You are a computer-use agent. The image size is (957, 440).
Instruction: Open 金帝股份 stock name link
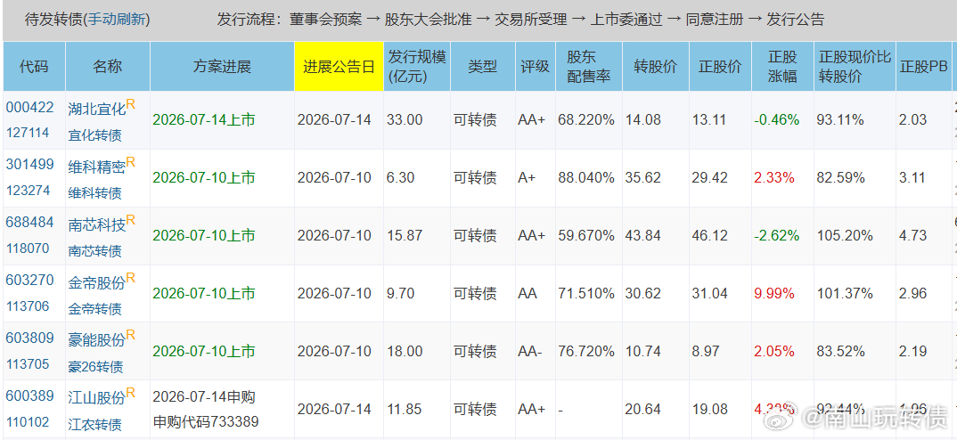pyautogui.click(x=97, y=282)
